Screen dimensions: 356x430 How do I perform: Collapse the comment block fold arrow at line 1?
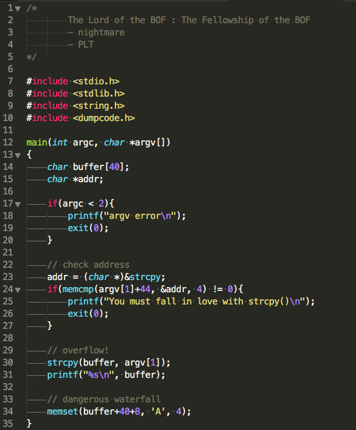(x=18, y=9)
